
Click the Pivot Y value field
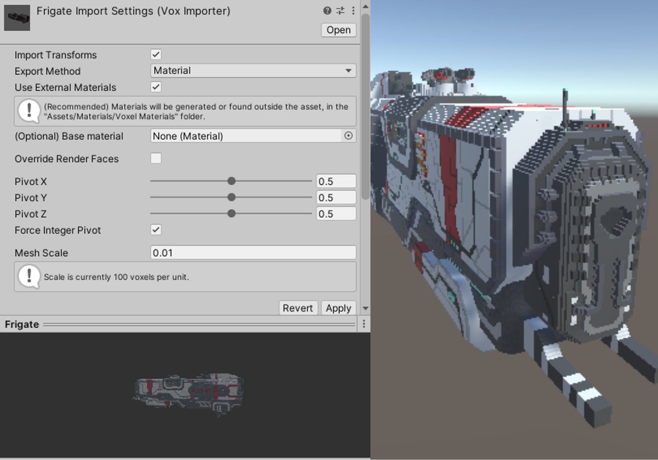[x=336, y=198]
